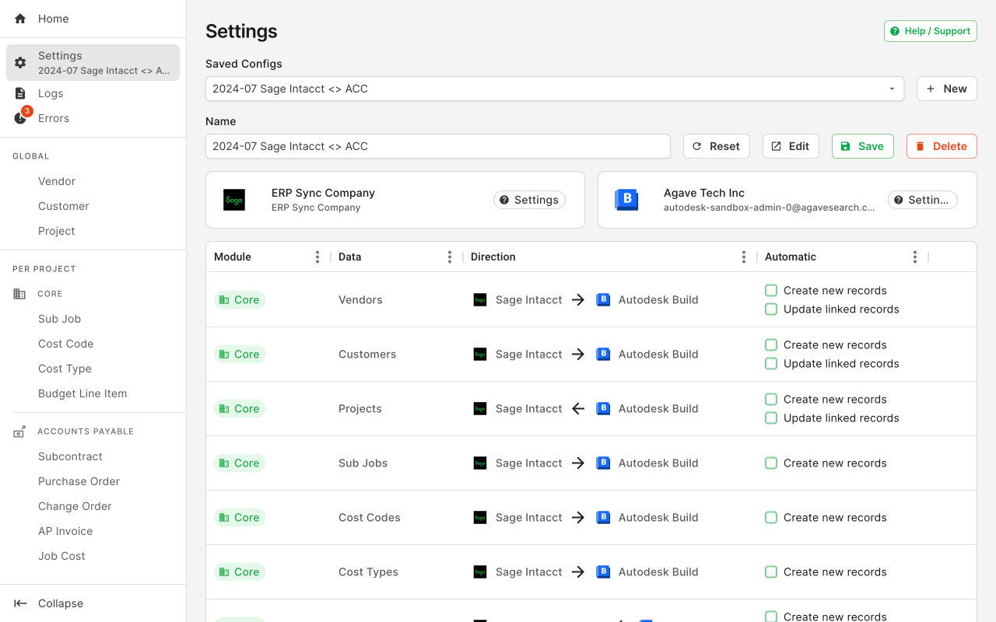This screenshot has width=996, height=622.
Task: Click the Sage Intacct icon in Vendors row
Action: click(x=480, y=299)
